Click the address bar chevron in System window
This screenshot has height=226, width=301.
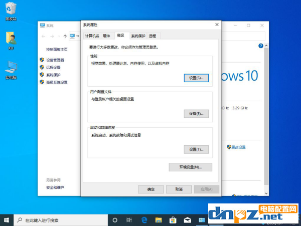pos(78,36)
